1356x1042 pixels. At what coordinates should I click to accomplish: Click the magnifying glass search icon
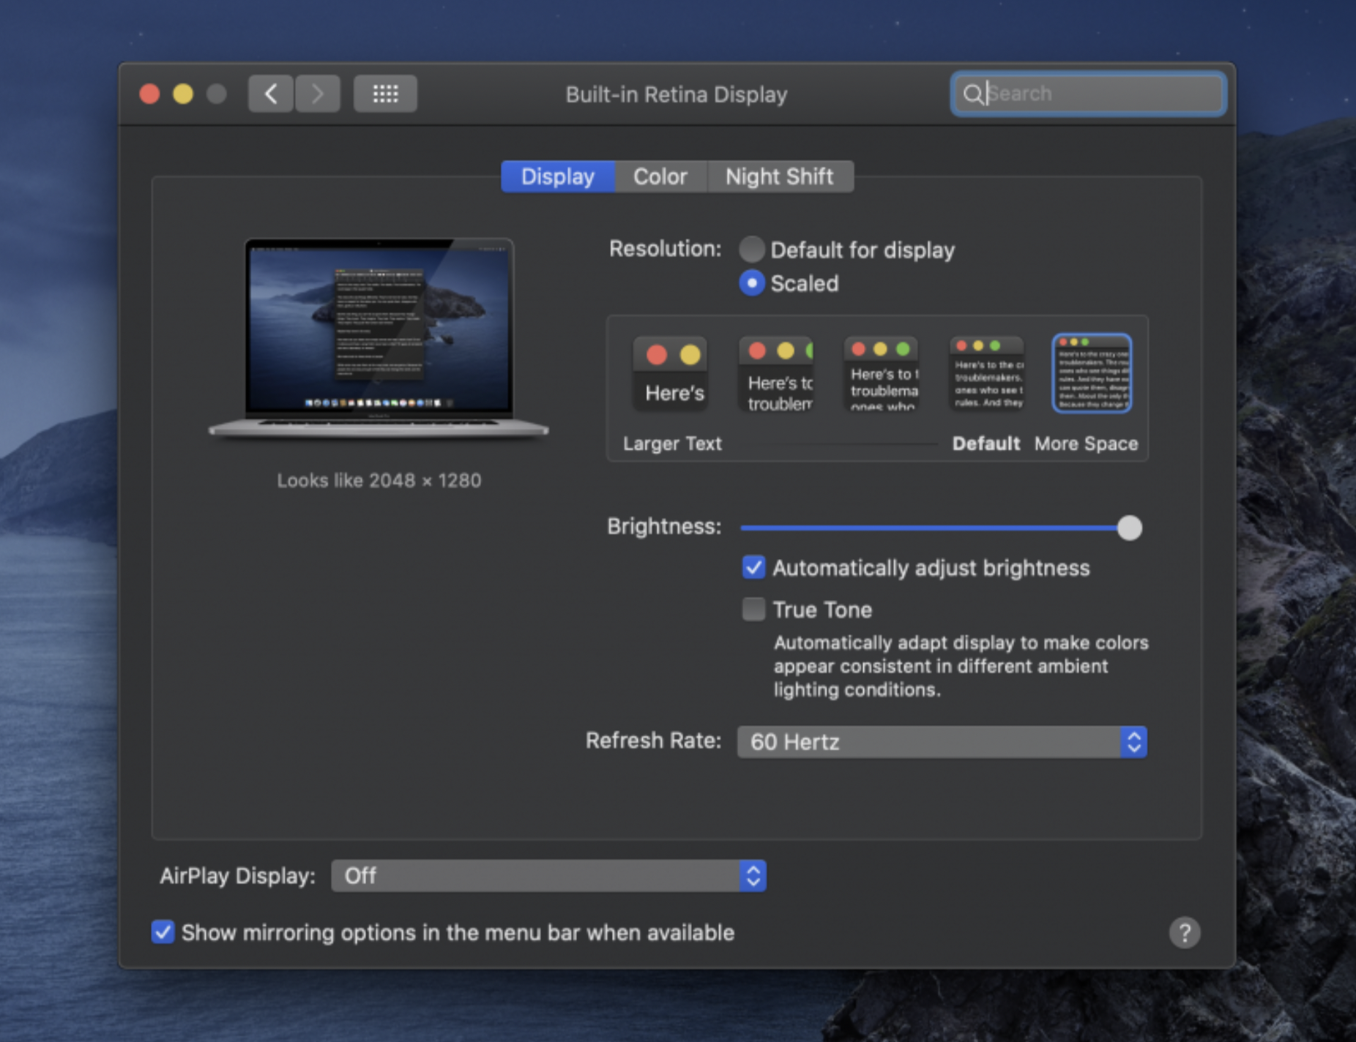click(x=972, y=94)
